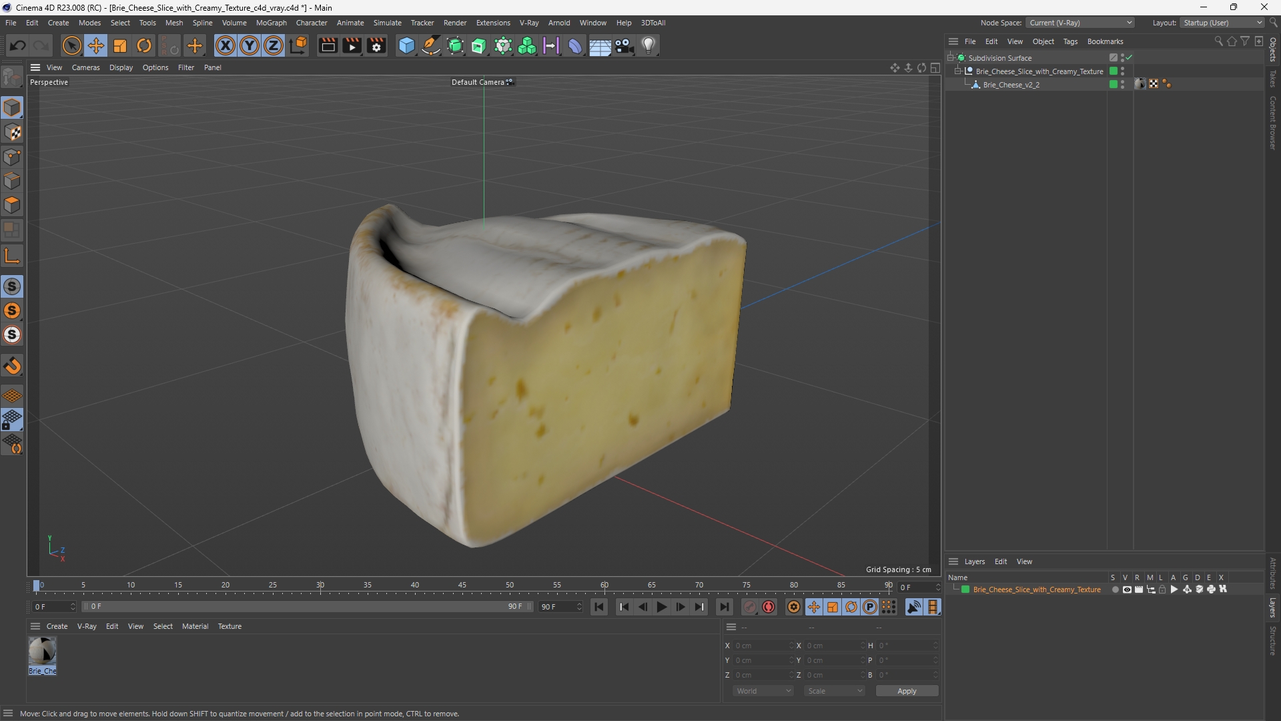
Task: Collapse Brie_Cheese_Slice_with_Creamy_Texture object node
Action: click(x=958, y=71)
